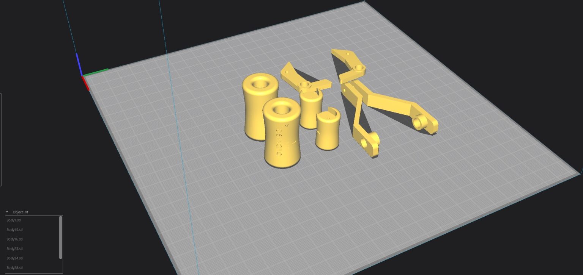The height and width of the screenshot is (275, 583).
Task: Choose Body16.stl from the object list
Action: point(15,239)
